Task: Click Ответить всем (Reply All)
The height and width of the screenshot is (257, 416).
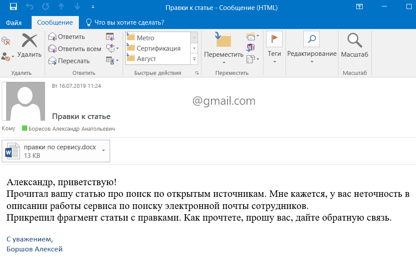Action: tap(75, 49)
